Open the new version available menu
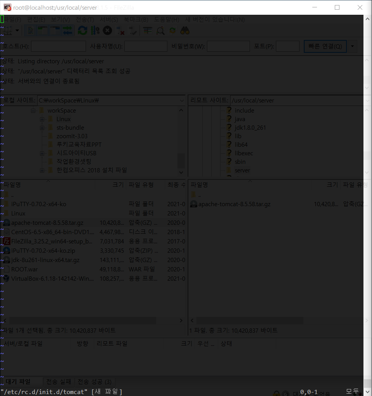This screenshot has width=372, height=396. point(215,19)
